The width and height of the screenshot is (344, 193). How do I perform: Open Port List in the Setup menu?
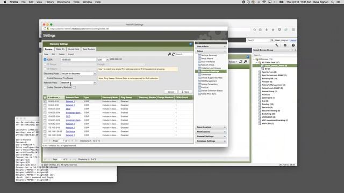pyautogui.click(x=205, y=87)
